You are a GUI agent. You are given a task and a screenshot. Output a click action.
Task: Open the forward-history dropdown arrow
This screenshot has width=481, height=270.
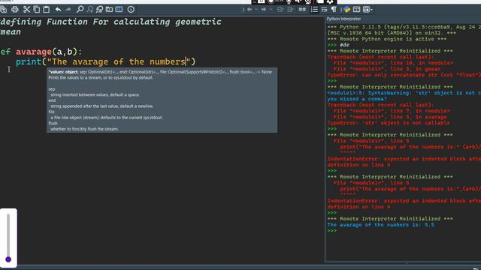point(271,10)
